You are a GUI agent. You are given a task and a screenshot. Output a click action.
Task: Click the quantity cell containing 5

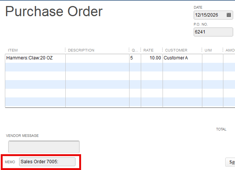point(135,58)
